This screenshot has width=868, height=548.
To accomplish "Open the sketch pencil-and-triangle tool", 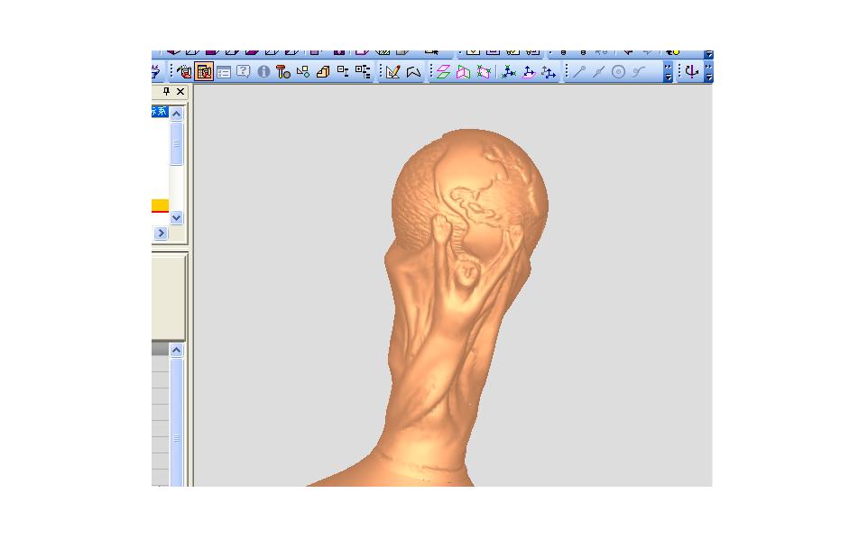I will (393, 72).
